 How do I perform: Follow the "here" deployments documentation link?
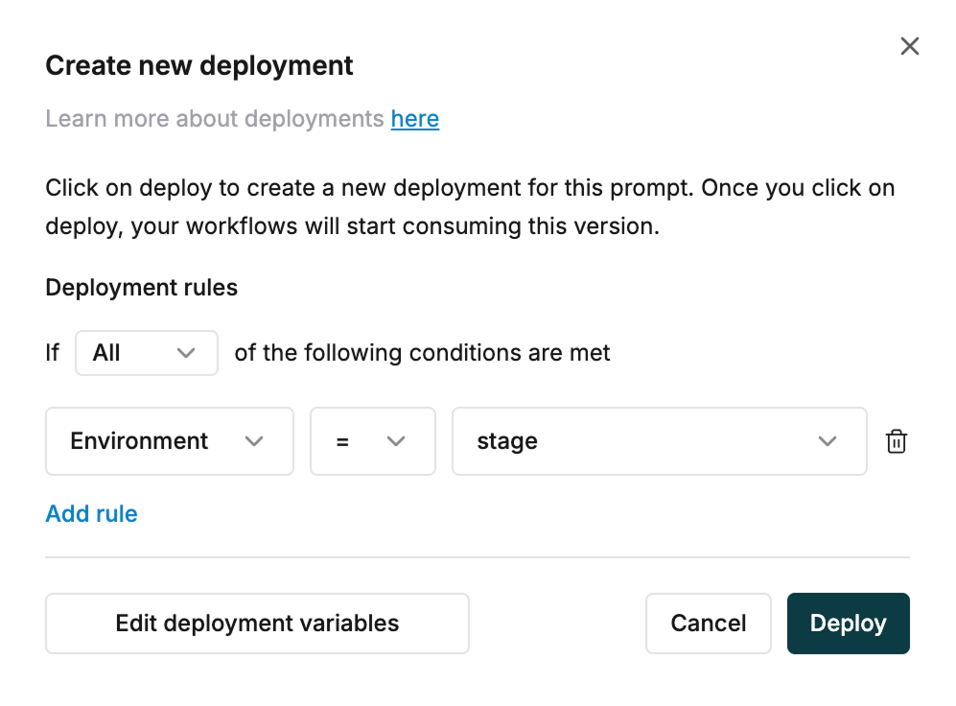tap(414, 118)
